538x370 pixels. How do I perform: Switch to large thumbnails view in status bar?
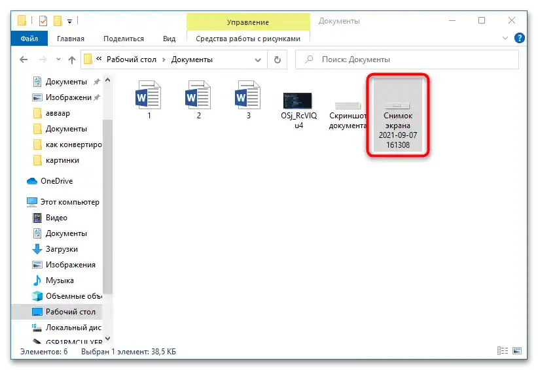(516, 351)
